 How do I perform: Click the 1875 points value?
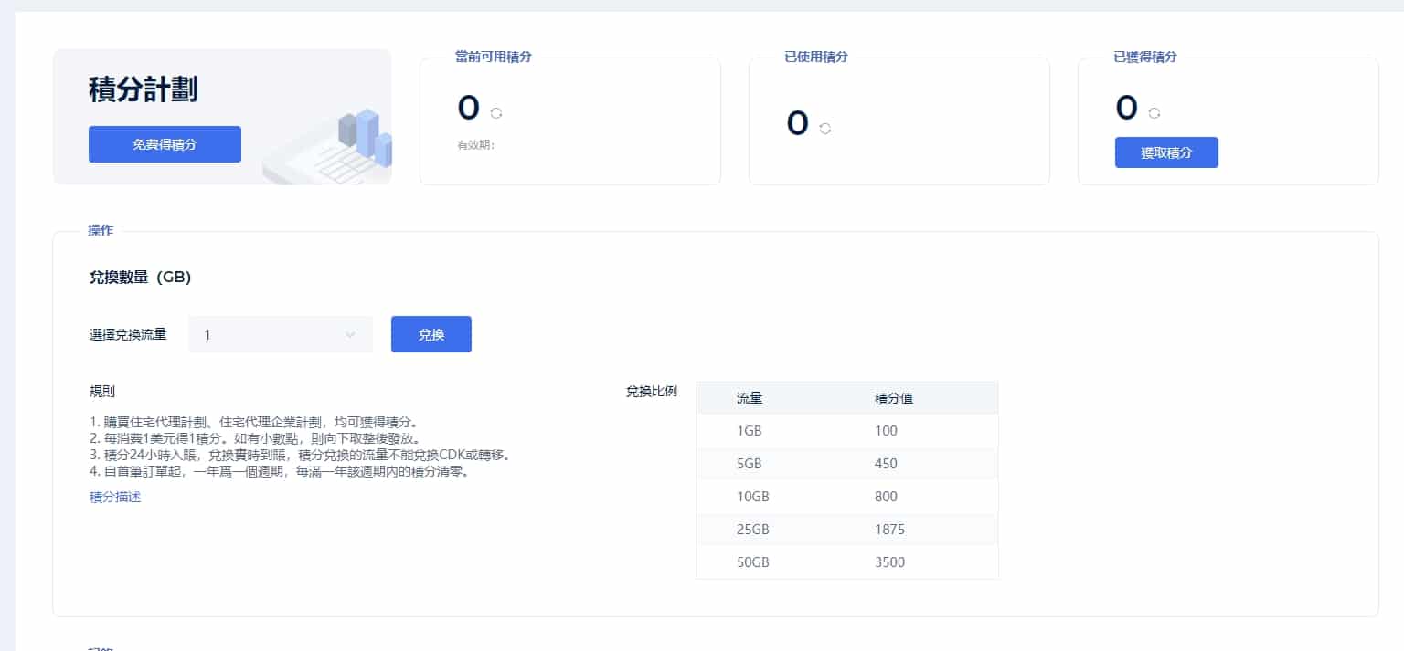point(889,530)
